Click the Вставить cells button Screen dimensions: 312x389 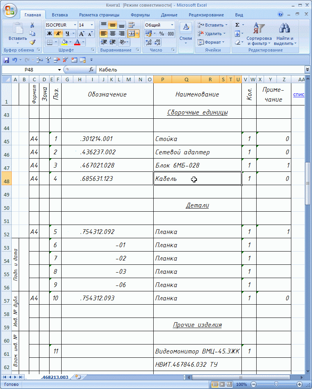[213, 25]
